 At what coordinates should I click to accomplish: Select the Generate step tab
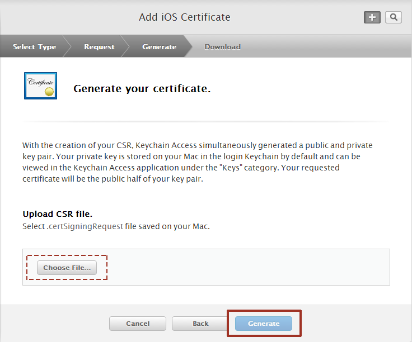(x=159, y=47)
